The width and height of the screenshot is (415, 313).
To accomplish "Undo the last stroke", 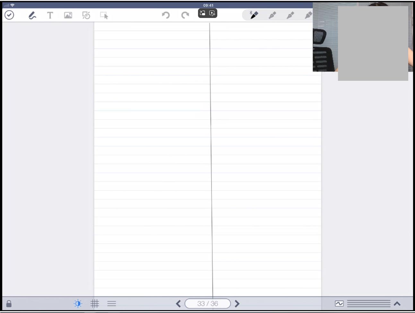I will (x=166, y=15).
